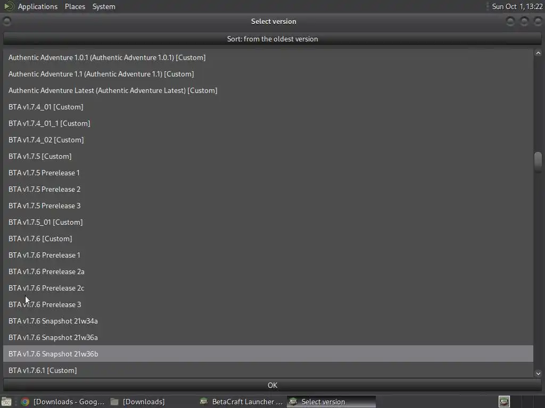This screenshot has height=408, width=545.
Task: Choose BTA v1.7.6.1 [Custom]
Action: [268, 370]
